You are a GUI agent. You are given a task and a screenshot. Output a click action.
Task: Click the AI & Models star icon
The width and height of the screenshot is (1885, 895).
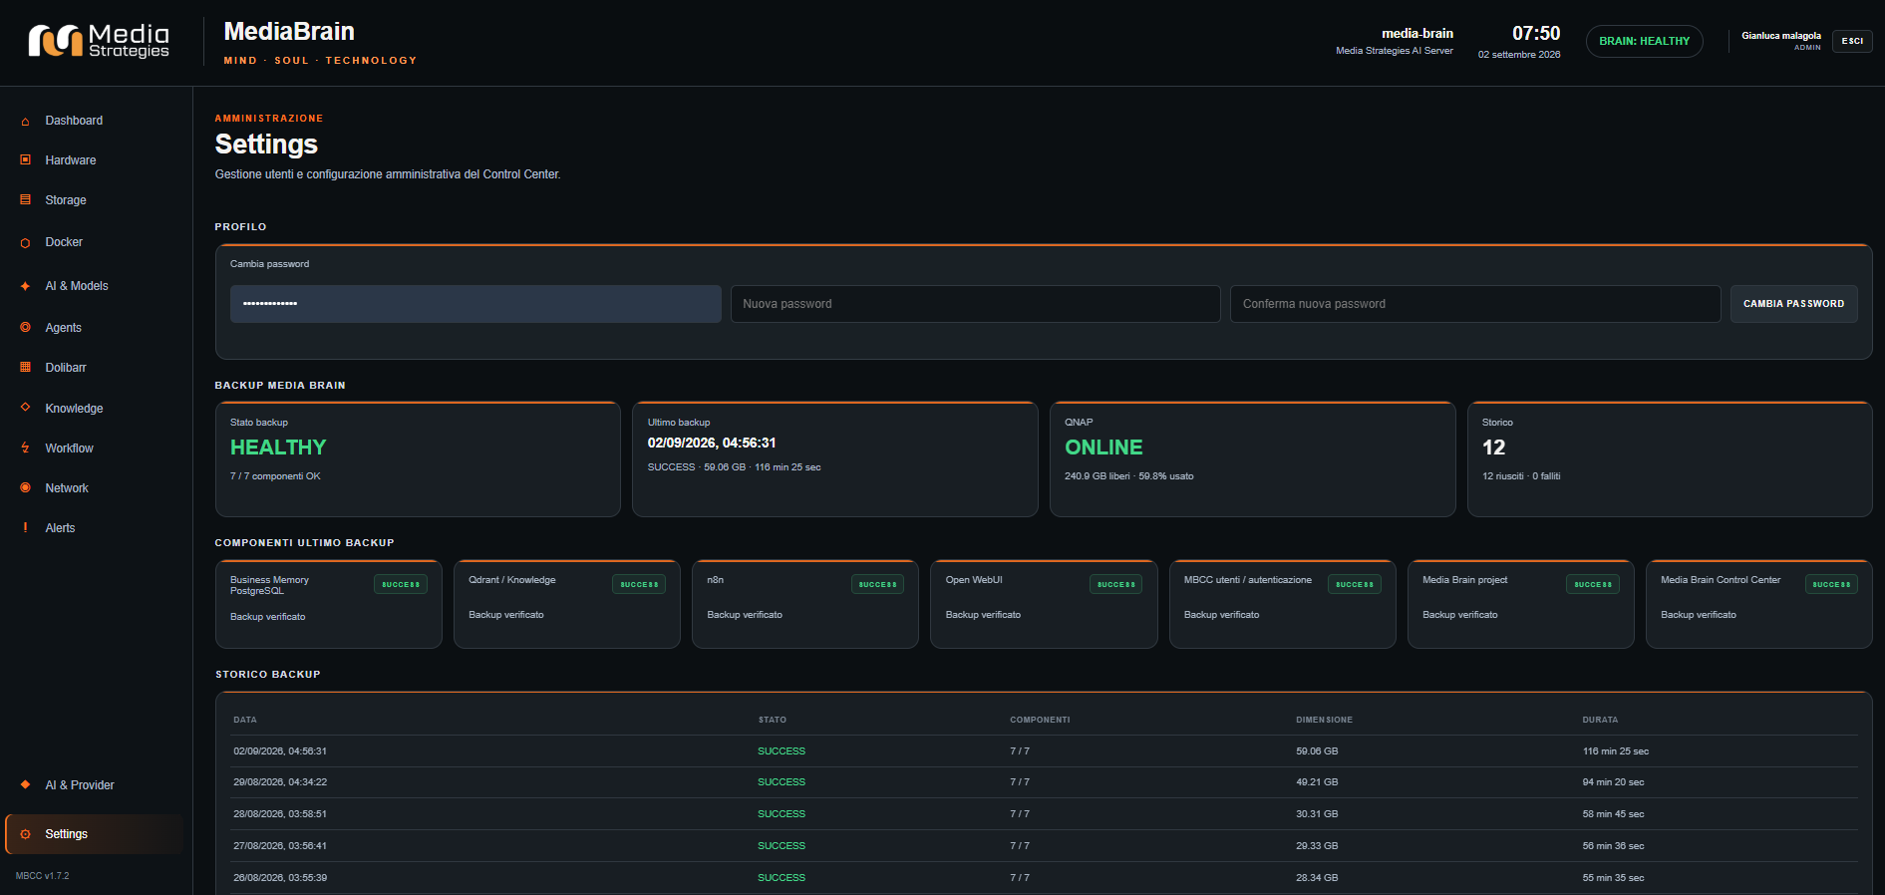[x=25, y=286]
